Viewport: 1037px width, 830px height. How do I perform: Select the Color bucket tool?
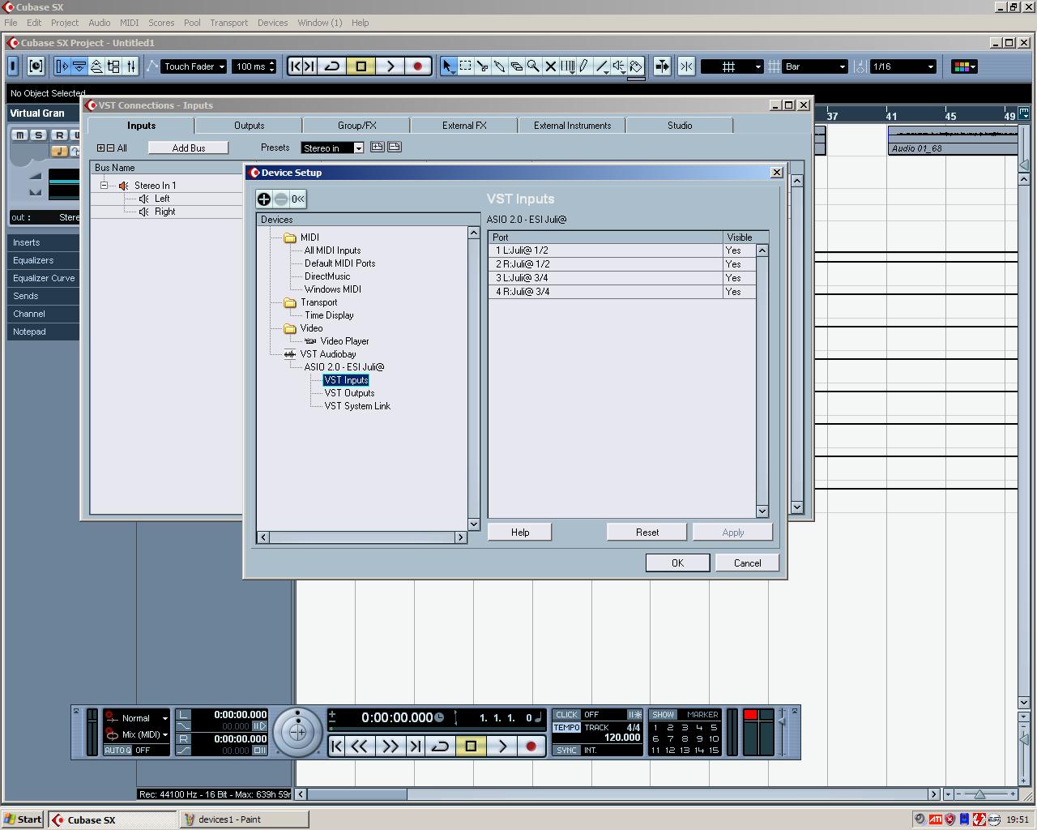pos(636,66)
